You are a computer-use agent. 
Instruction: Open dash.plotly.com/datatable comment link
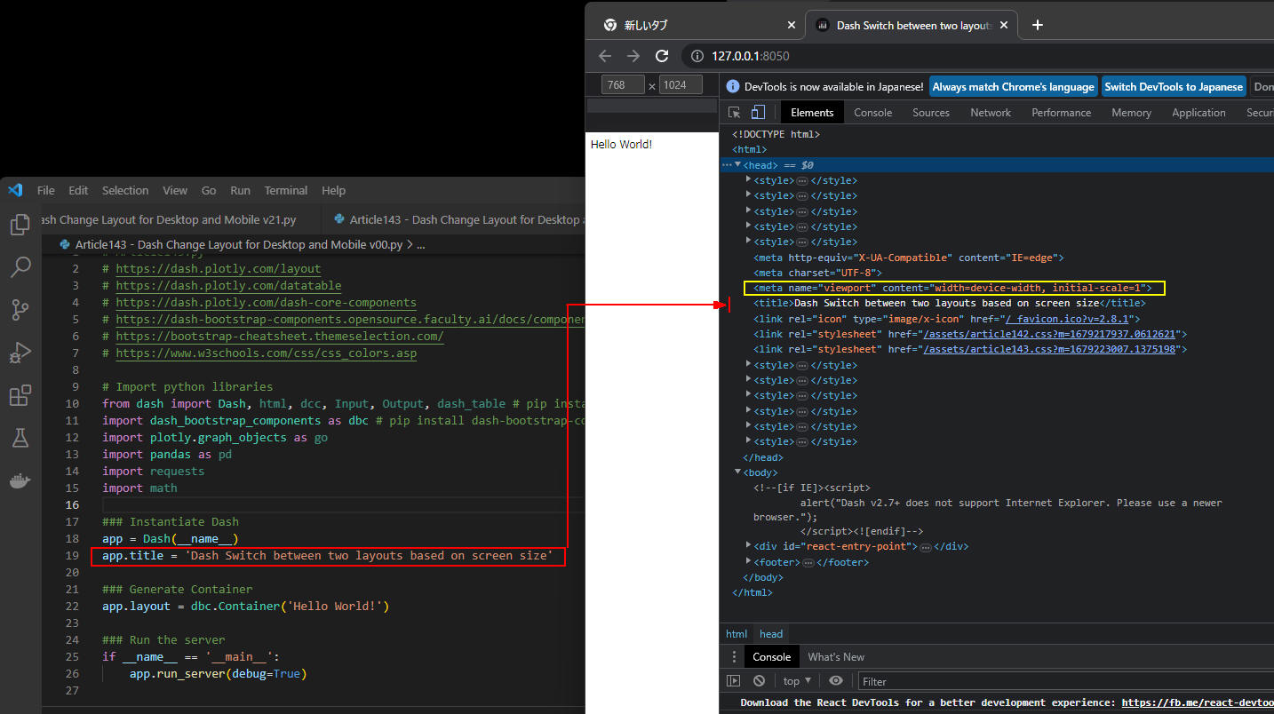(x=227, y=285)
